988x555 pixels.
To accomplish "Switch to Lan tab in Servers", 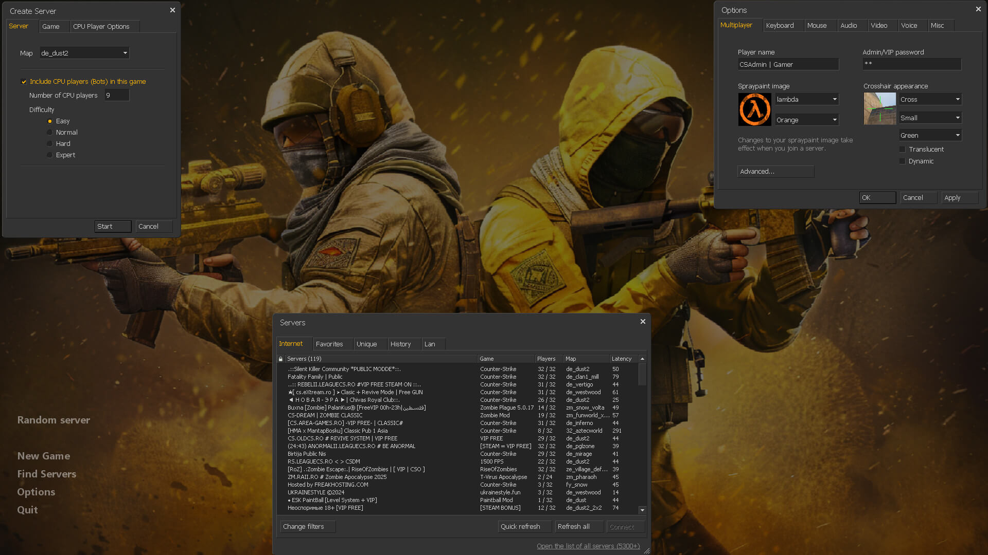I will point(433,344).
